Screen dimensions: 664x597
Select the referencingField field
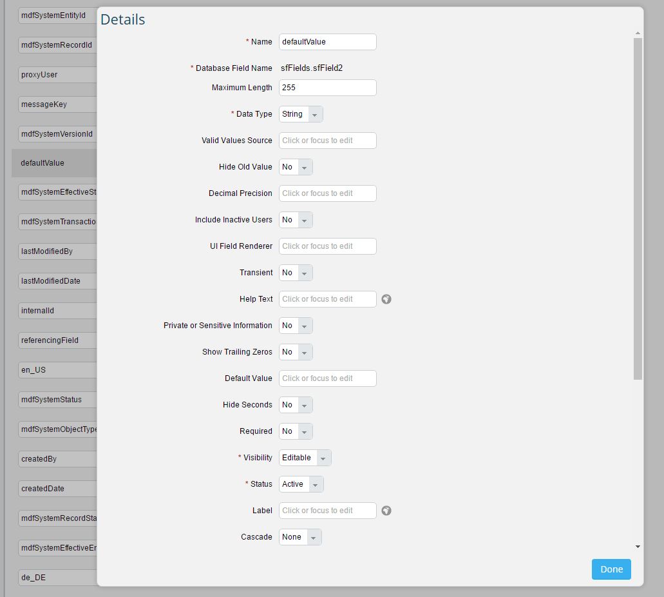click(57, 340)
